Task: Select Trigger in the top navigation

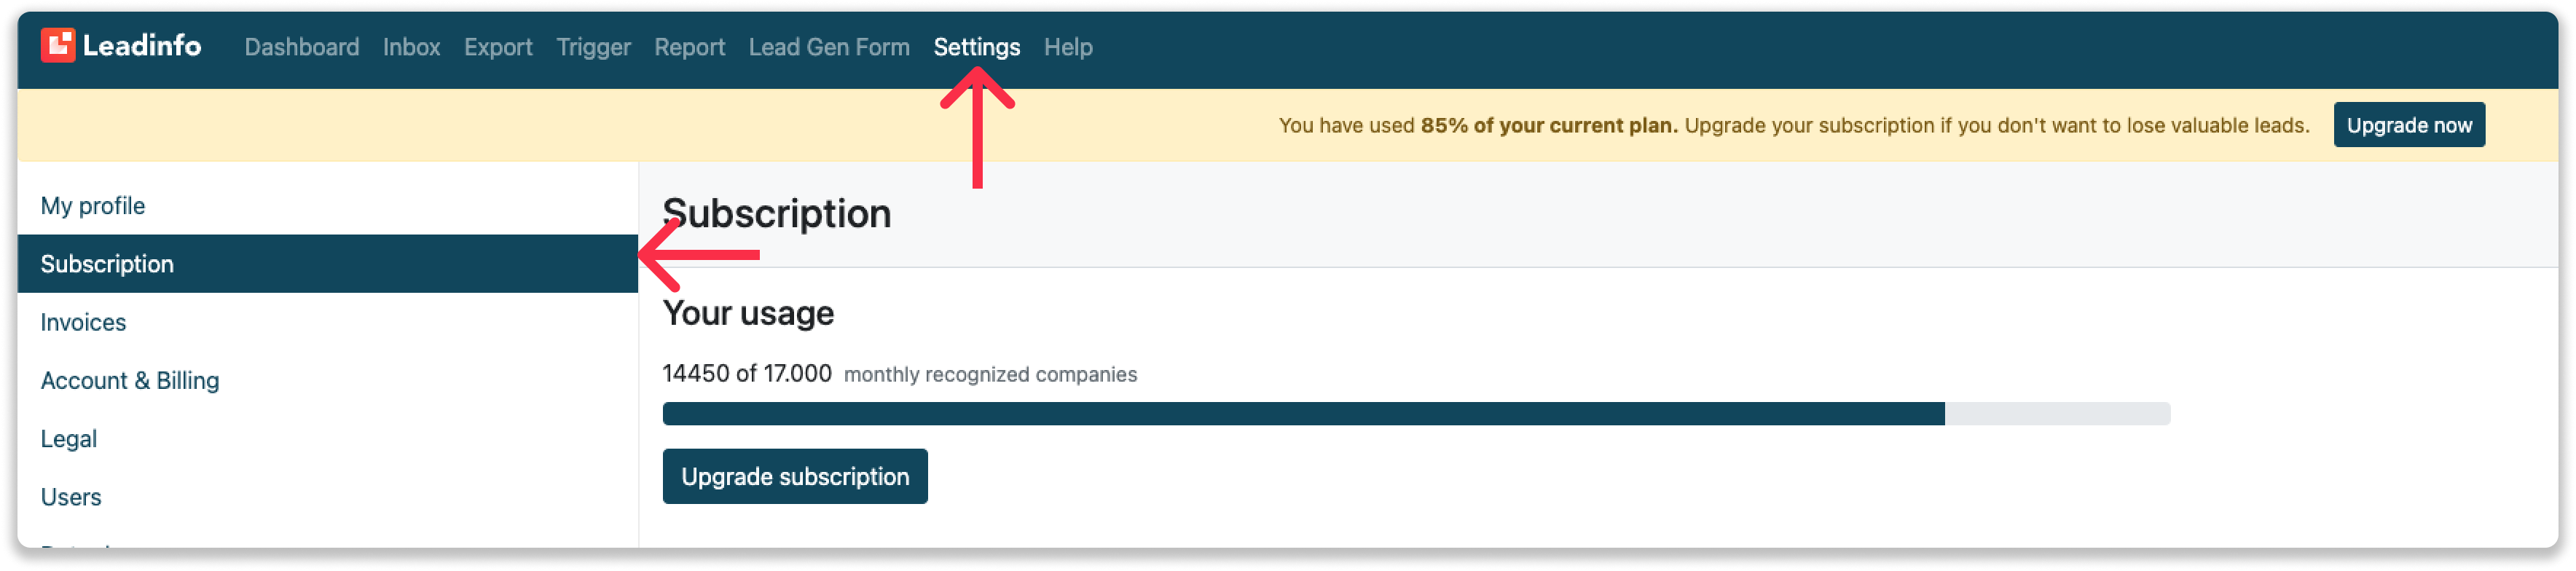Action: [x=593, y=47]
